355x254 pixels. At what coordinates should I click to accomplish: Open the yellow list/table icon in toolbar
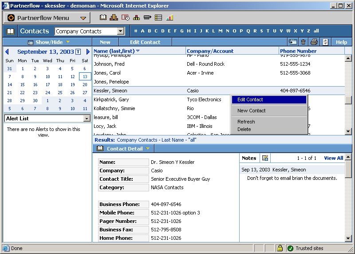point(158,17)
